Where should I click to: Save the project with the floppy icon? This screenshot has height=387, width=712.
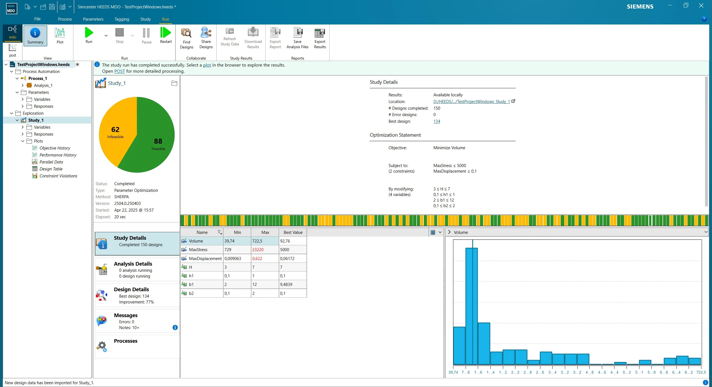tap(52, 7)
